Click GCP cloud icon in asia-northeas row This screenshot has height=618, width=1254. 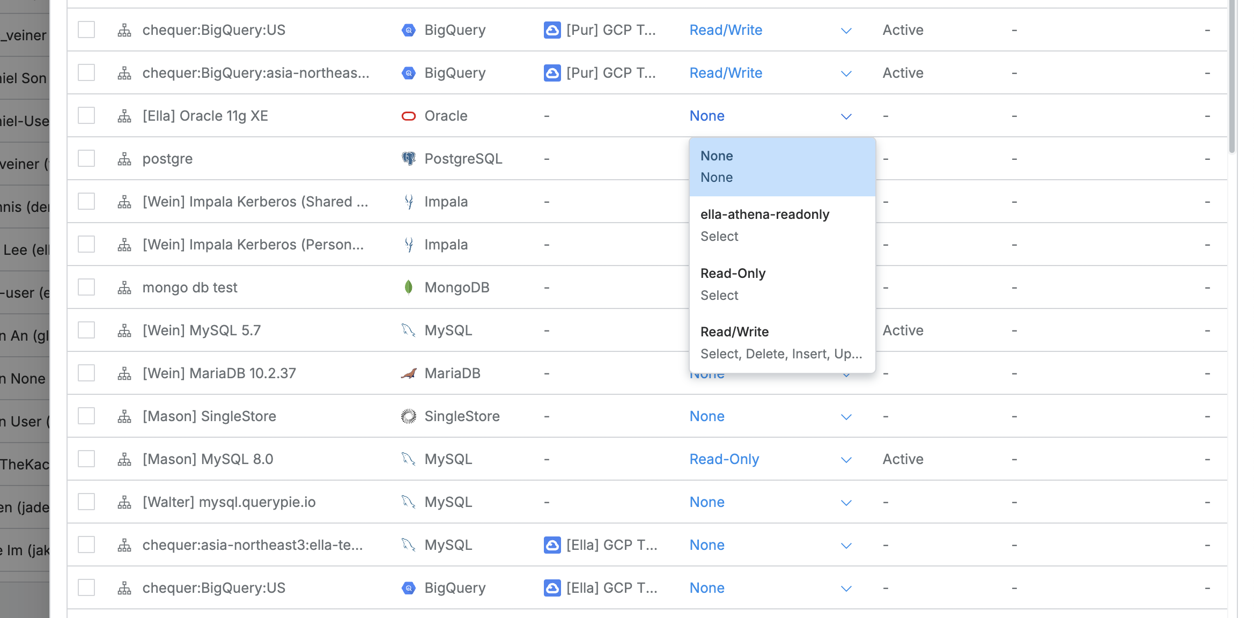pyautogui.click(x=552, y=73)
